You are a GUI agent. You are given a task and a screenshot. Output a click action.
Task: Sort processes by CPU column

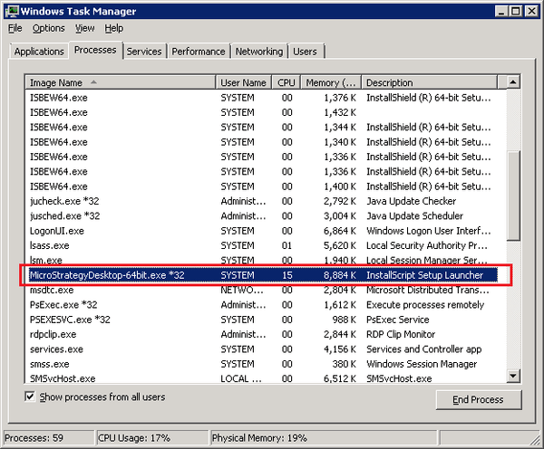[287, 82]
